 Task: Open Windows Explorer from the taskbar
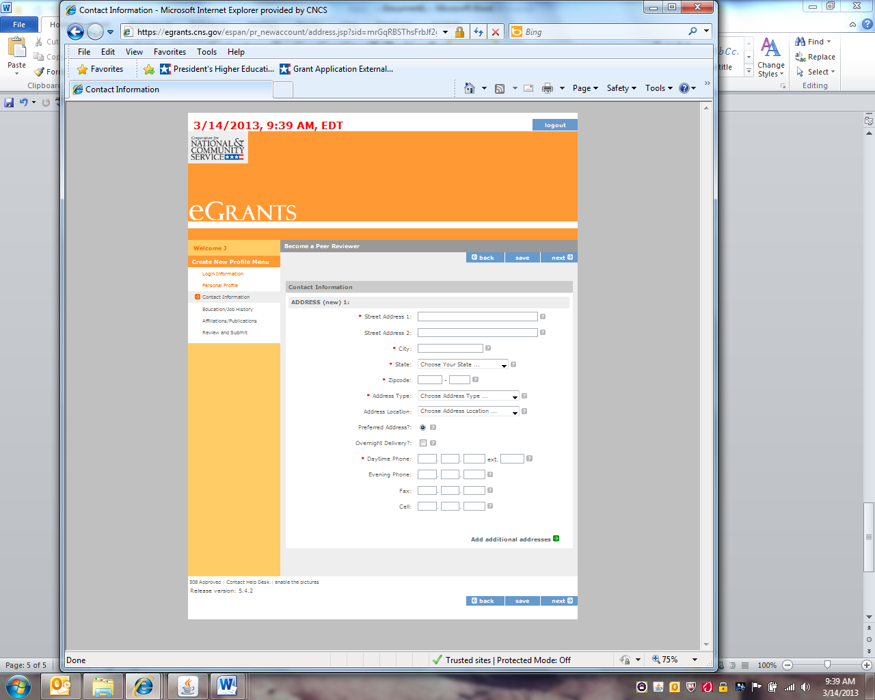[103, 686]
